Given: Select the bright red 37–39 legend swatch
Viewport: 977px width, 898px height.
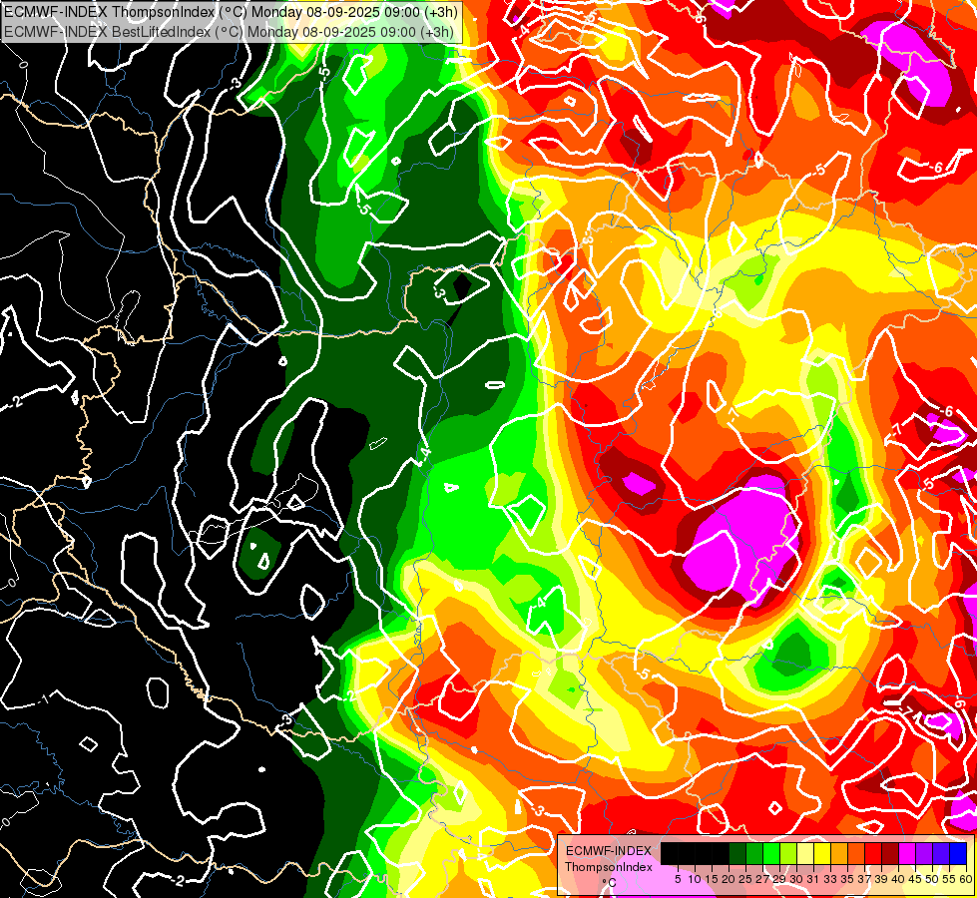Looking at the screenshot, I should [873, 853].
